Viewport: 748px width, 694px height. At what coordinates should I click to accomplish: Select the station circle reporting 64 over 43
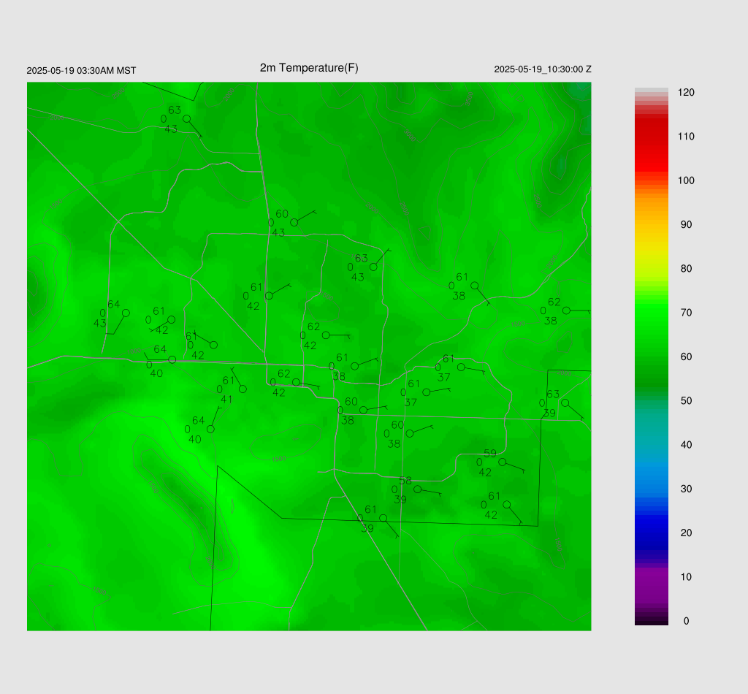coord(126,313)
